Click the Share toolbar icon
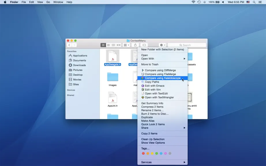This screenshot has height=166, width=266. coord(135,45)
